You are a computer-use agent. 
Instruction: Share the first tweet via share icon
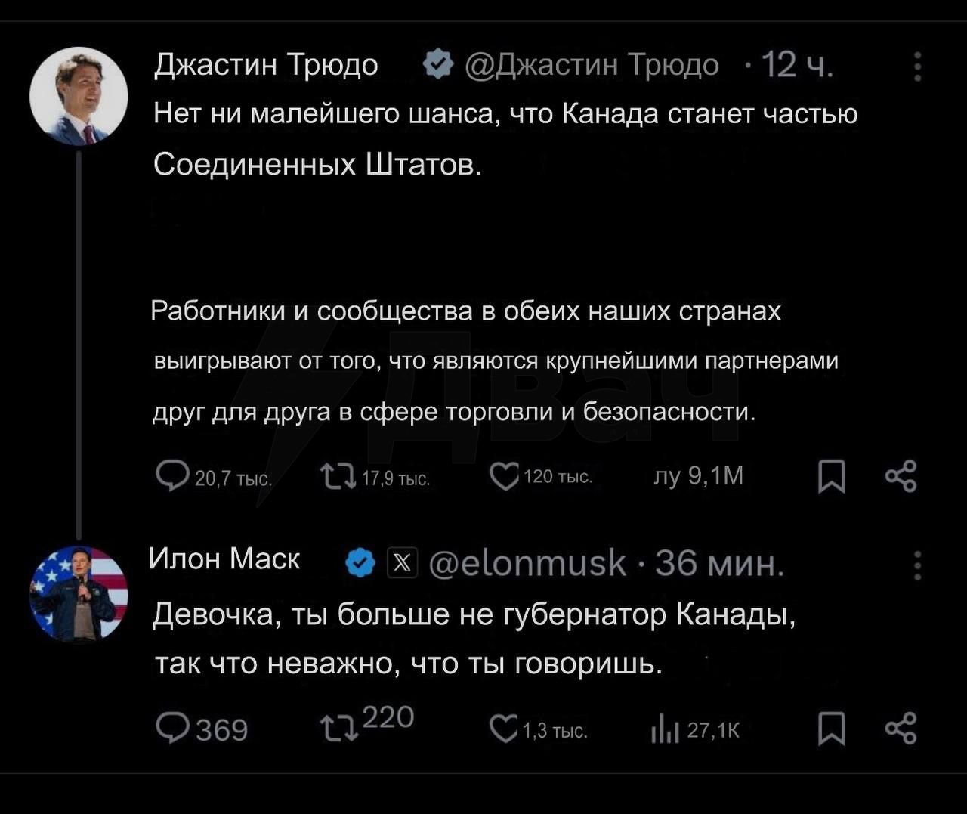901,476
